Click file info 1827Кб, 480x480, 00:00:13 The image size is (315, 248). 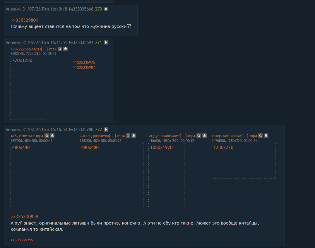pyautogui.click(x=32, y=141)
